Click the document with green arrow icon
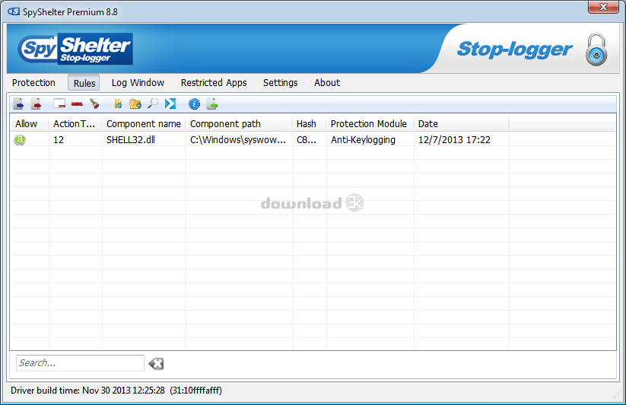Viewport: 626px width, 405px height. click(x=212, y=104)
